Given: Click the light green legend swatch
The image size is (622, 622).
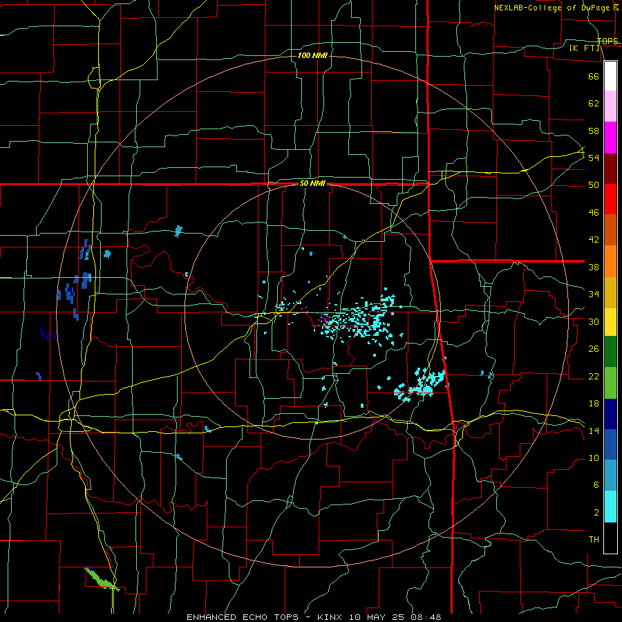Looking at the screenshot, I should (610, 383).
